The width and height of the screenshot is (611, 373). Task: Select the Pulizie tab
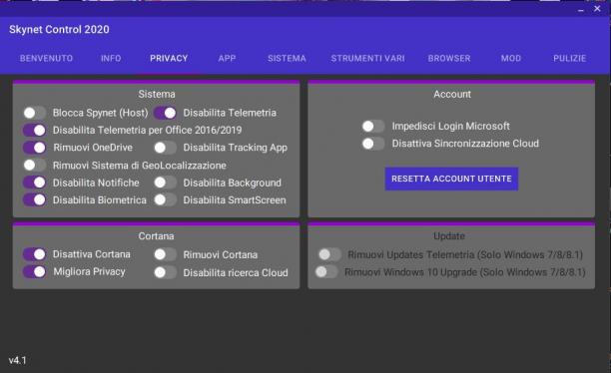point(569,59)
